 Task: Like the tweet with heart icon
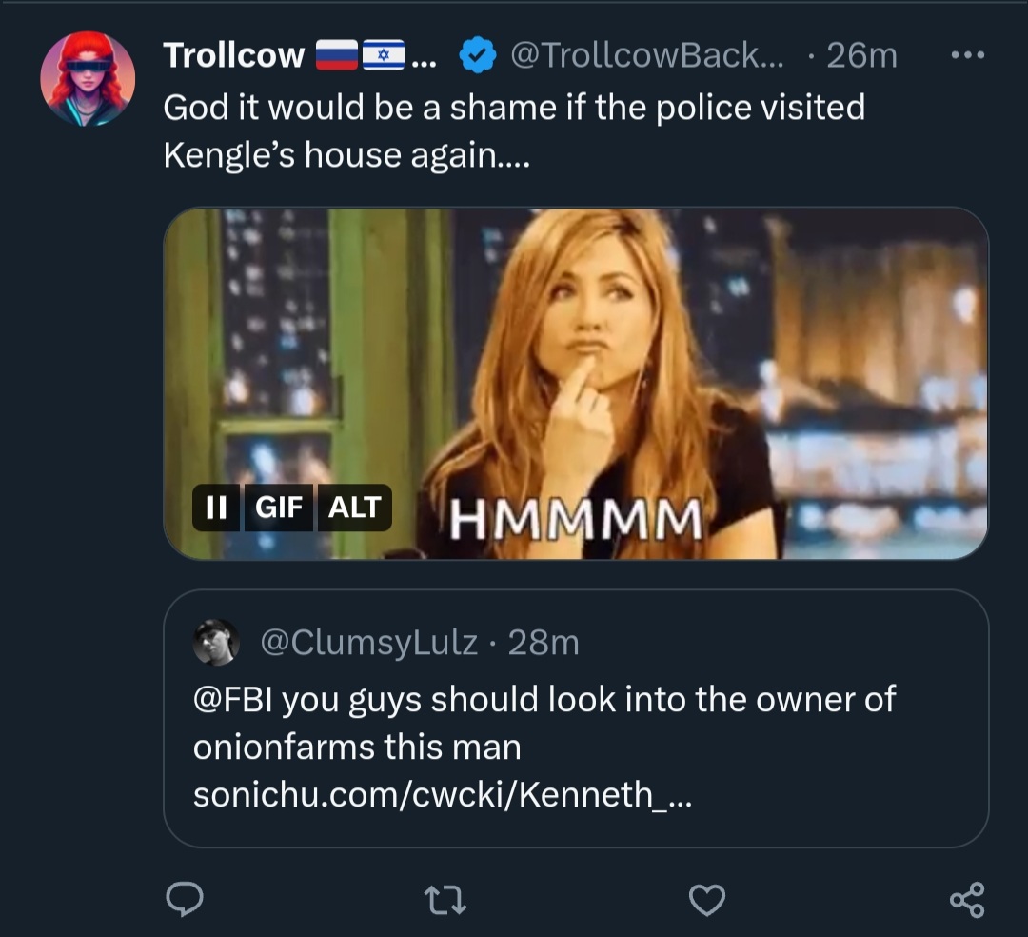pos(707,898)
